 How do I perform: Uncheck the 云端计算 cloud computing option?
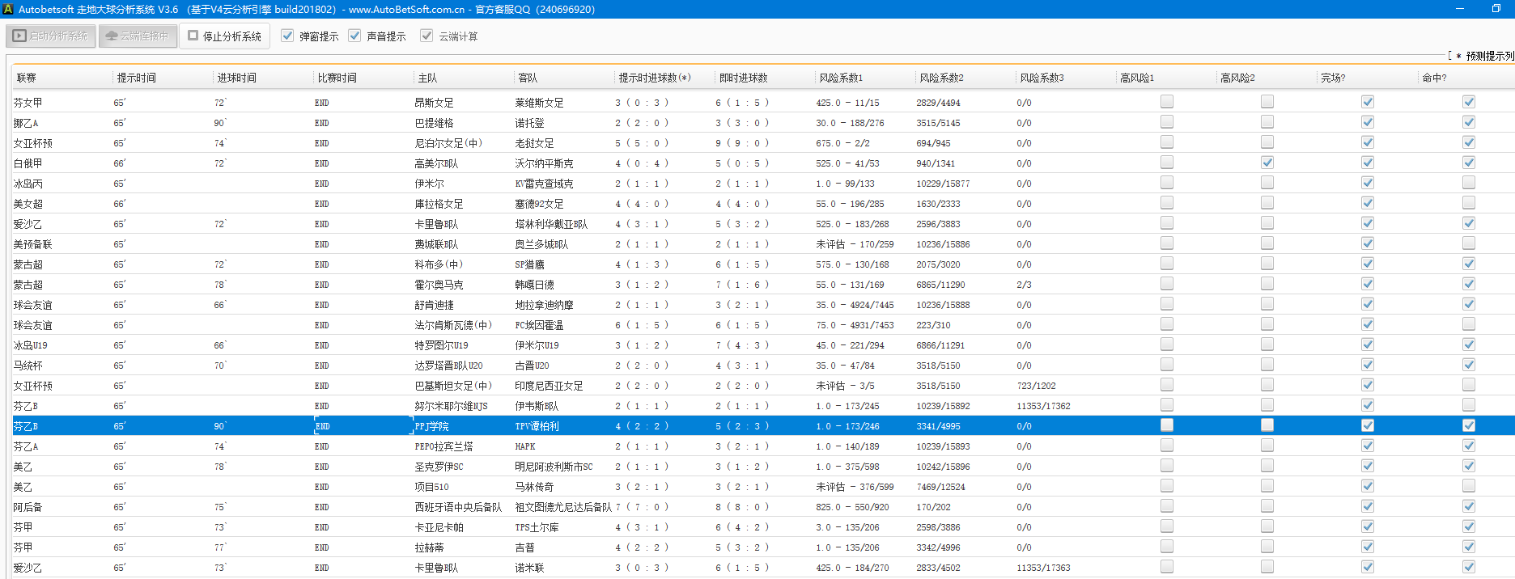[426, 36]
